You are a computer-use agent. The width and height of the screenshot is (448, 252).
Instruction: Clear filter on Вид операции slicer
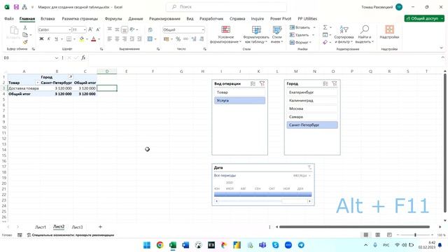tap(262, 83)
